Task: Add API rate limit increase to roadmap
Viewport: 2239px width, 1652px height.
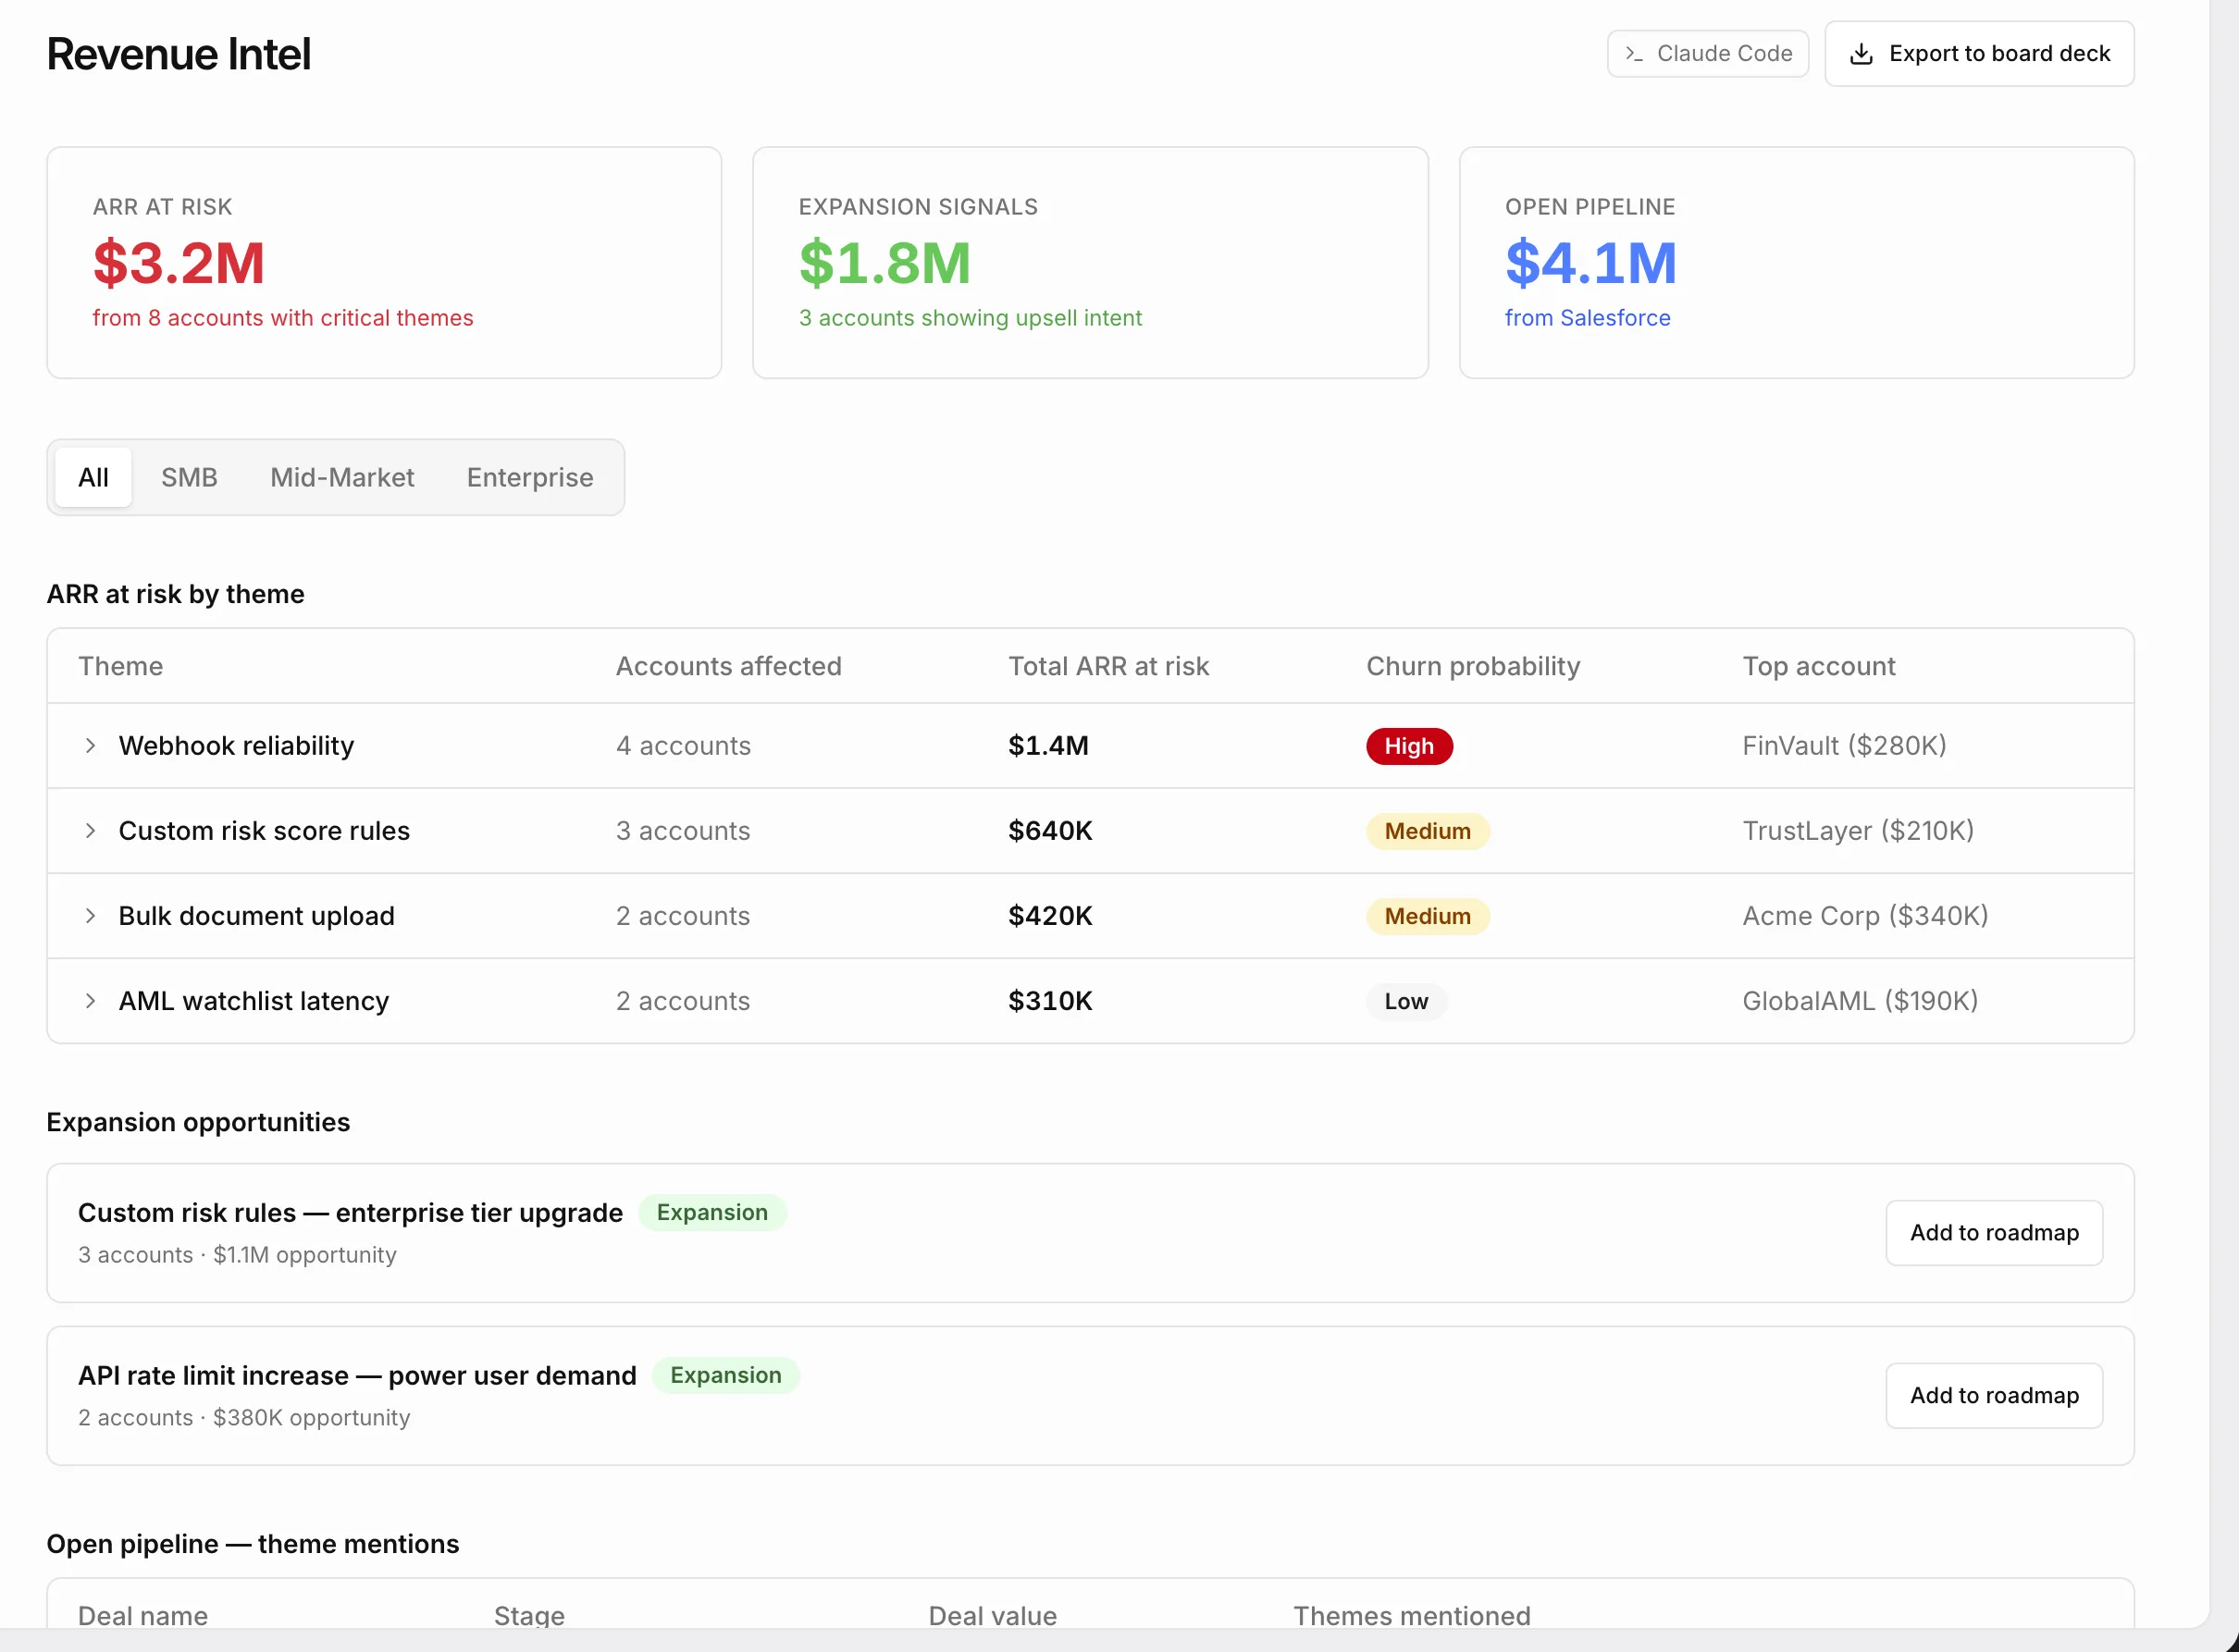Action: [x=1994, y=1396]
